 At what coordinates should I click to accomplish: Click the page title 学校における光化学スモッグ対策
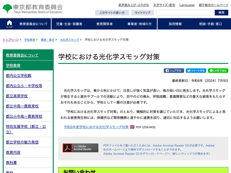[109, 57]
